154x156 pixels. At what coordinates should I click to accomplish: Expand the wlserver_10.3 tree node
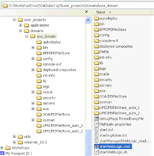click(14, 142)
